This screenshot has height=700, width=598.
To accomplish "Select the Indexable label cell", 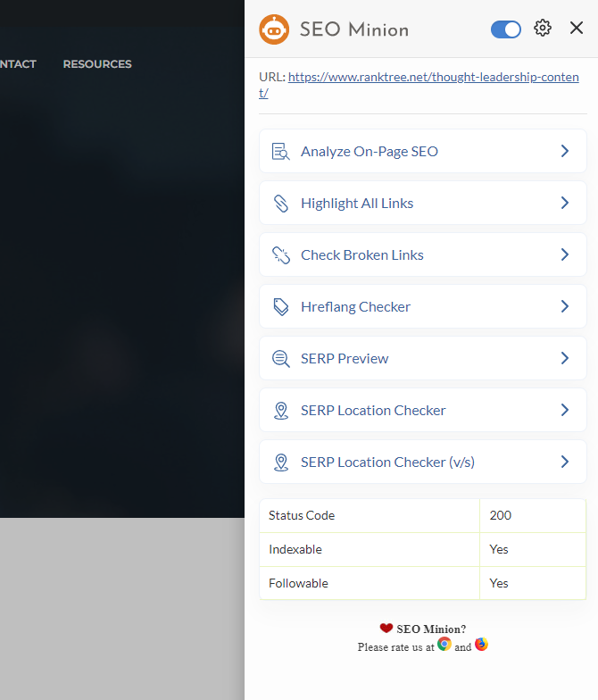I will pyautogui.click(x=370, y=550).
